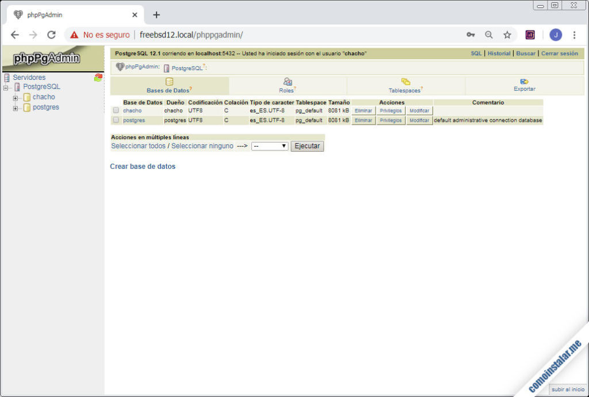
Task: Click the Bases de Datos cylinder icon
Action: pos(169,82)
